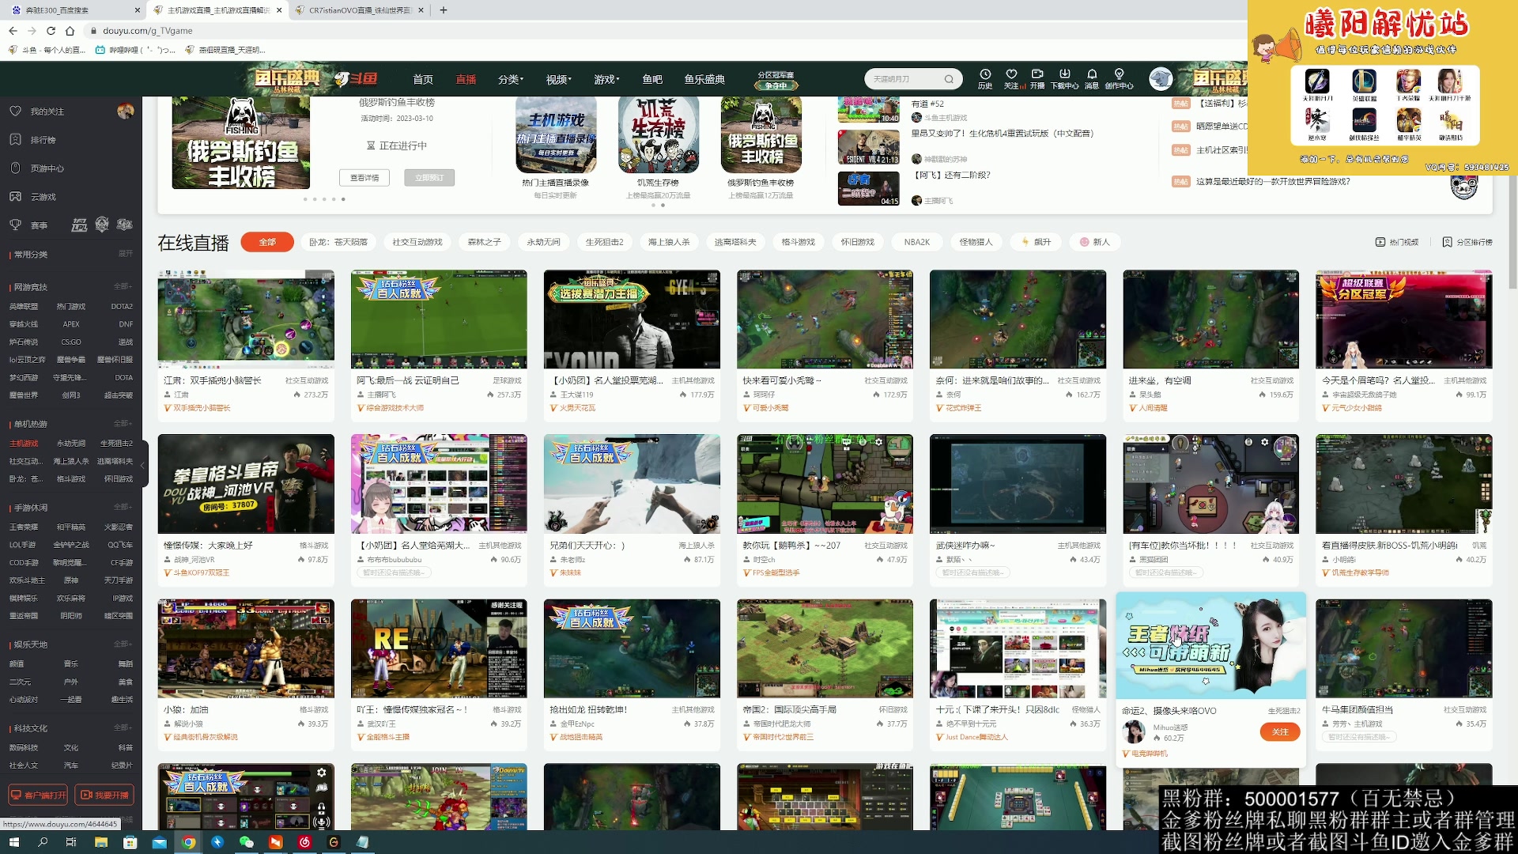Click the orange 关注 follow button

click(x=1280, y=732)
